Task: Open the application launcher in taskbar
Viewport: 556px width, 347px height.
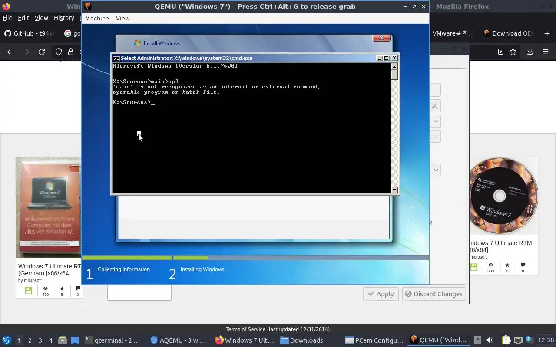Action: click(x=7, y=340)
